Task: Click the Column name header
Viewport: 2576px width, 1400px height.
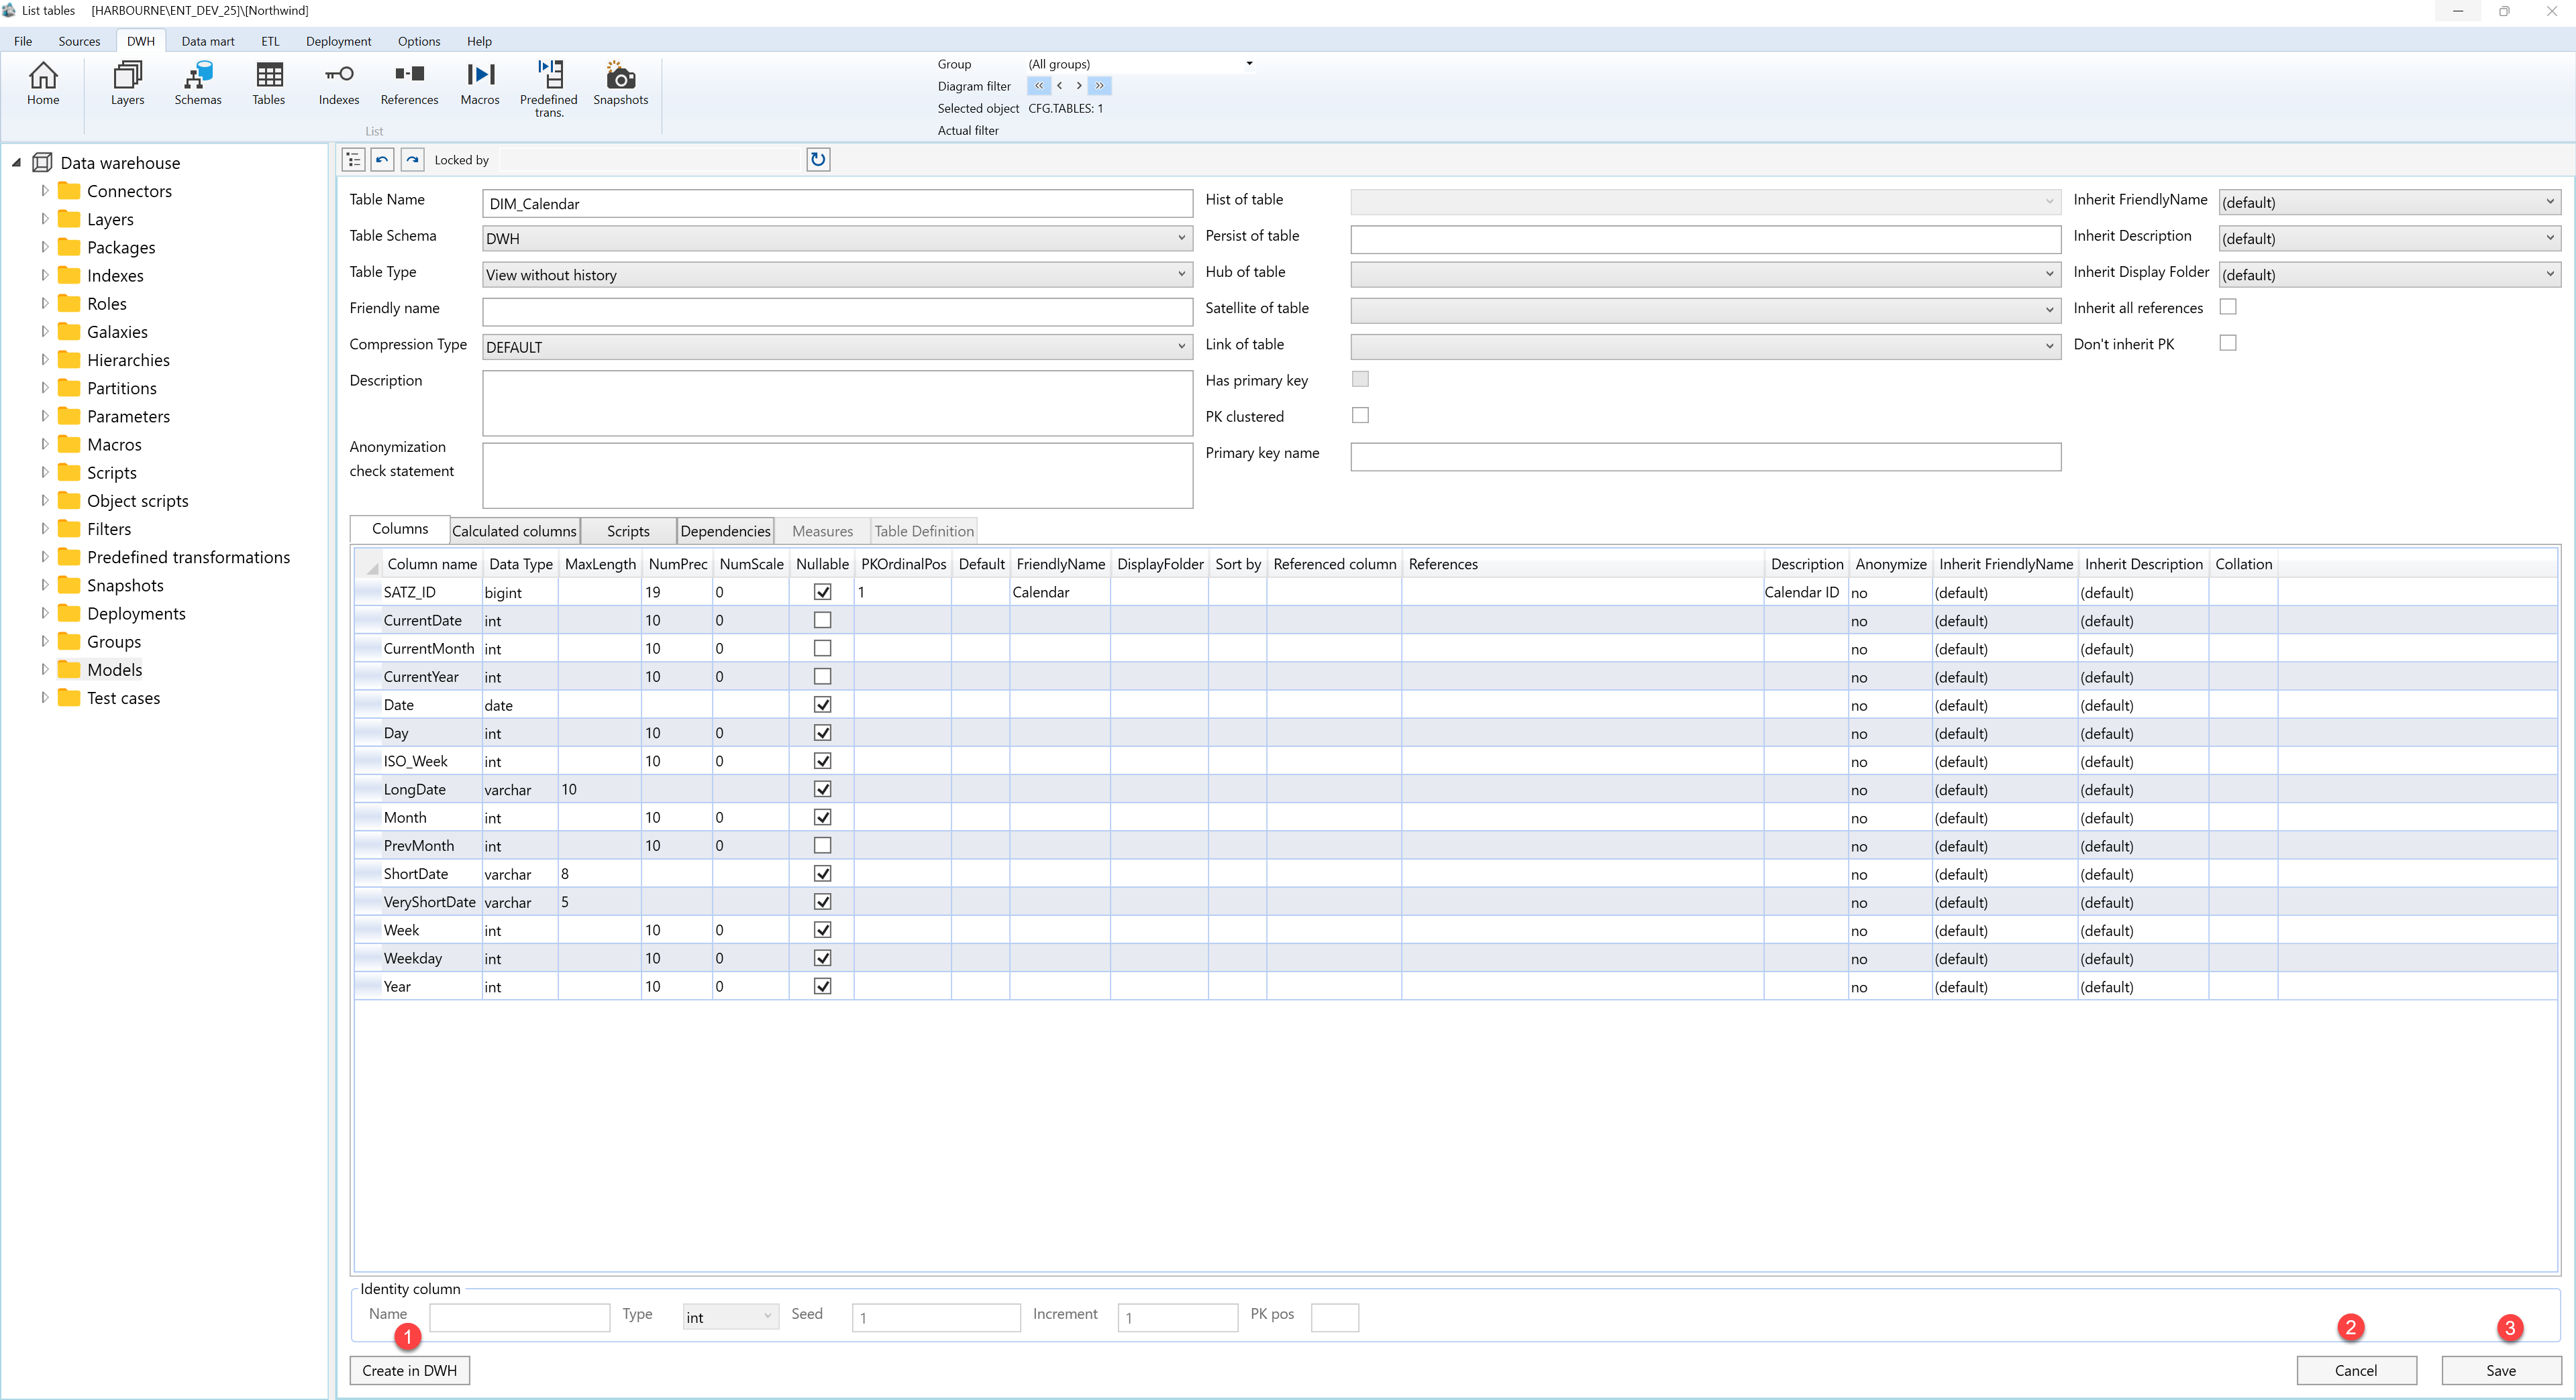Action: (432, 564)
